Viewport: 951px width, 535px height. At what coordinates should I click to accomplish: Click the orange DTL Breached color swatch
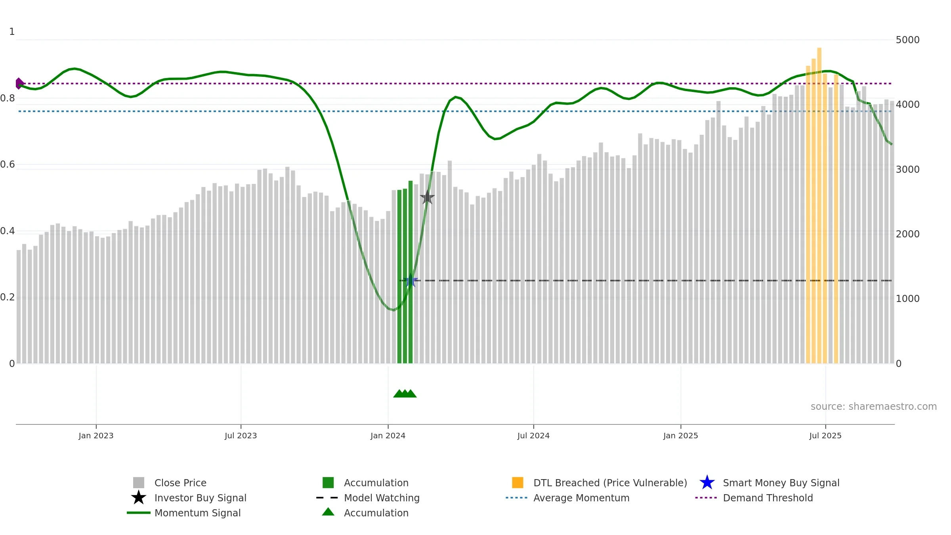tap(518, 483)
